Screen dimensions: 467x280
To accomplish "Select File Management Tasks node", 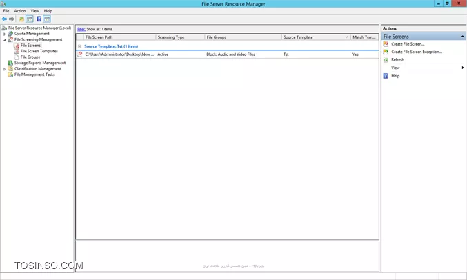I will pyautogui.click(x=34, y=74).
